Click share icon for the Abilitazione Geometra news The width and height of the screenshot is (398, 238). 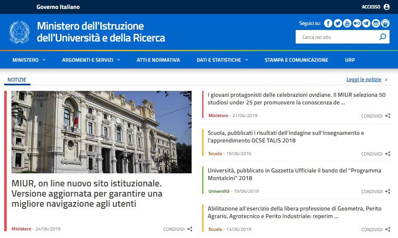[x=387, y=230]
